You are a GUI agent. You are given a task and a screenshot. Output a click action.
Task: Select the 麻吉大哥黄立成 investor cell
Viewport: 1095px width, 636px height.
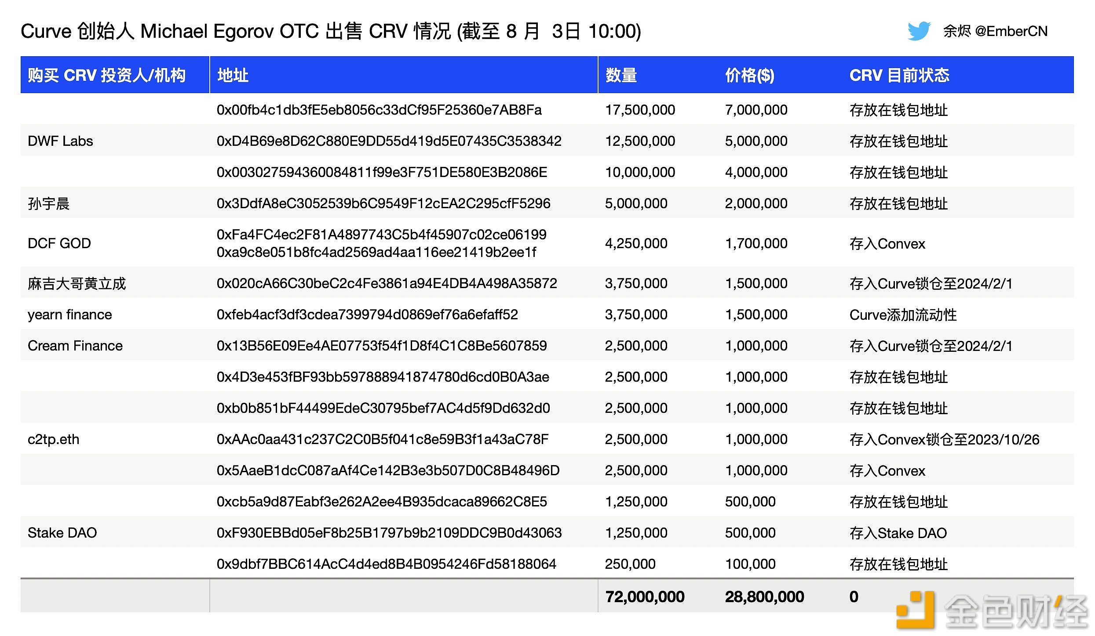[77, 283]
